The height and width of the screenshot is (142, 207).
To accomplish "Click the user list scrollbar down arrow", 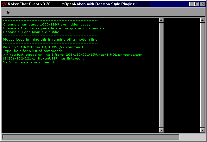I will pyautogui.click(x=202, y=130).
